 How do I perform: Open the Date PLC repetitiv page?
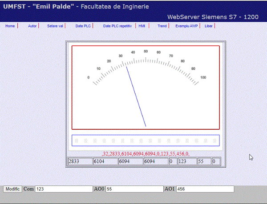[117, 26]
